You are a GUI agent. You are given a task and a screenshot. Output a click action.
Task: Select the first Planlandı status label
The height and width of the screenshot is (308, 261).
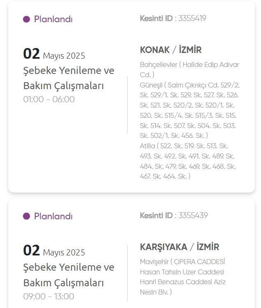coord(53,19)
